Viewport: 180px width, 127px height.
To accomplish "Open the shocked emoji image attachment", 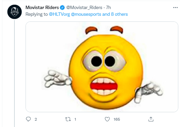I will pos(102,67).
